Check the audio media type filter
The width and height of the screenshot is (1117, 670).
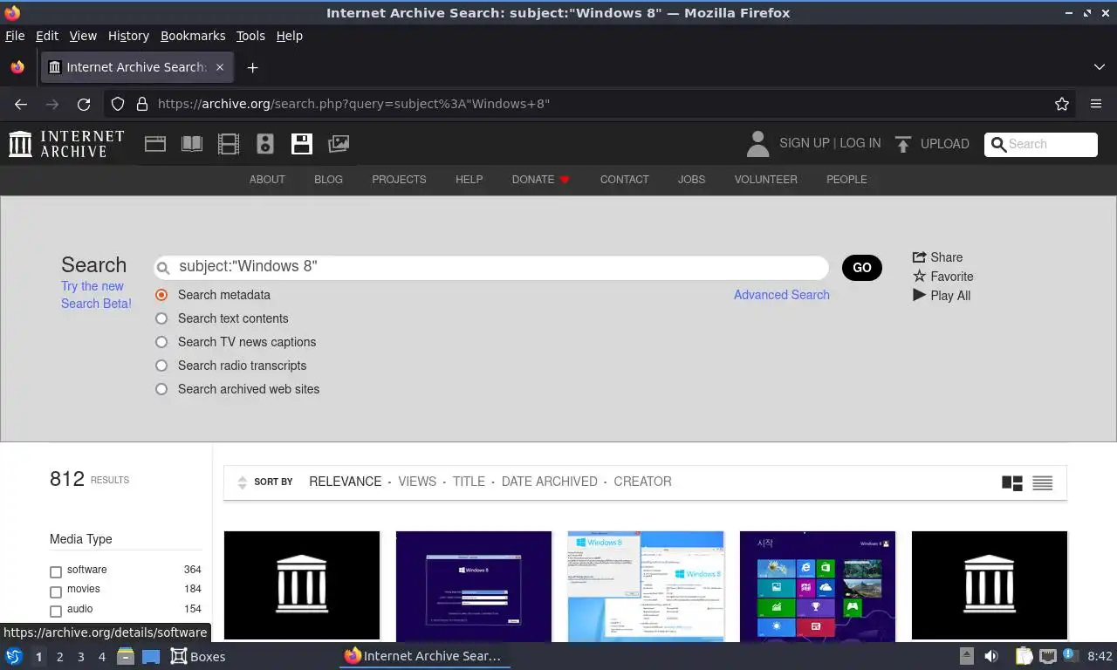(x=56, y=612)
